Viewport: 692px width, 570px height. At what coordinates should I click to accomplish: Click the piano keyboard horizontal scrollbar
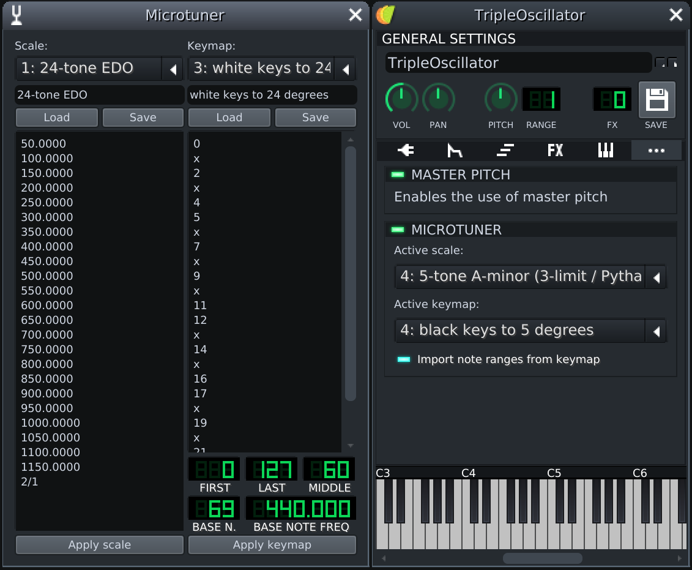(x=542, y=558)
